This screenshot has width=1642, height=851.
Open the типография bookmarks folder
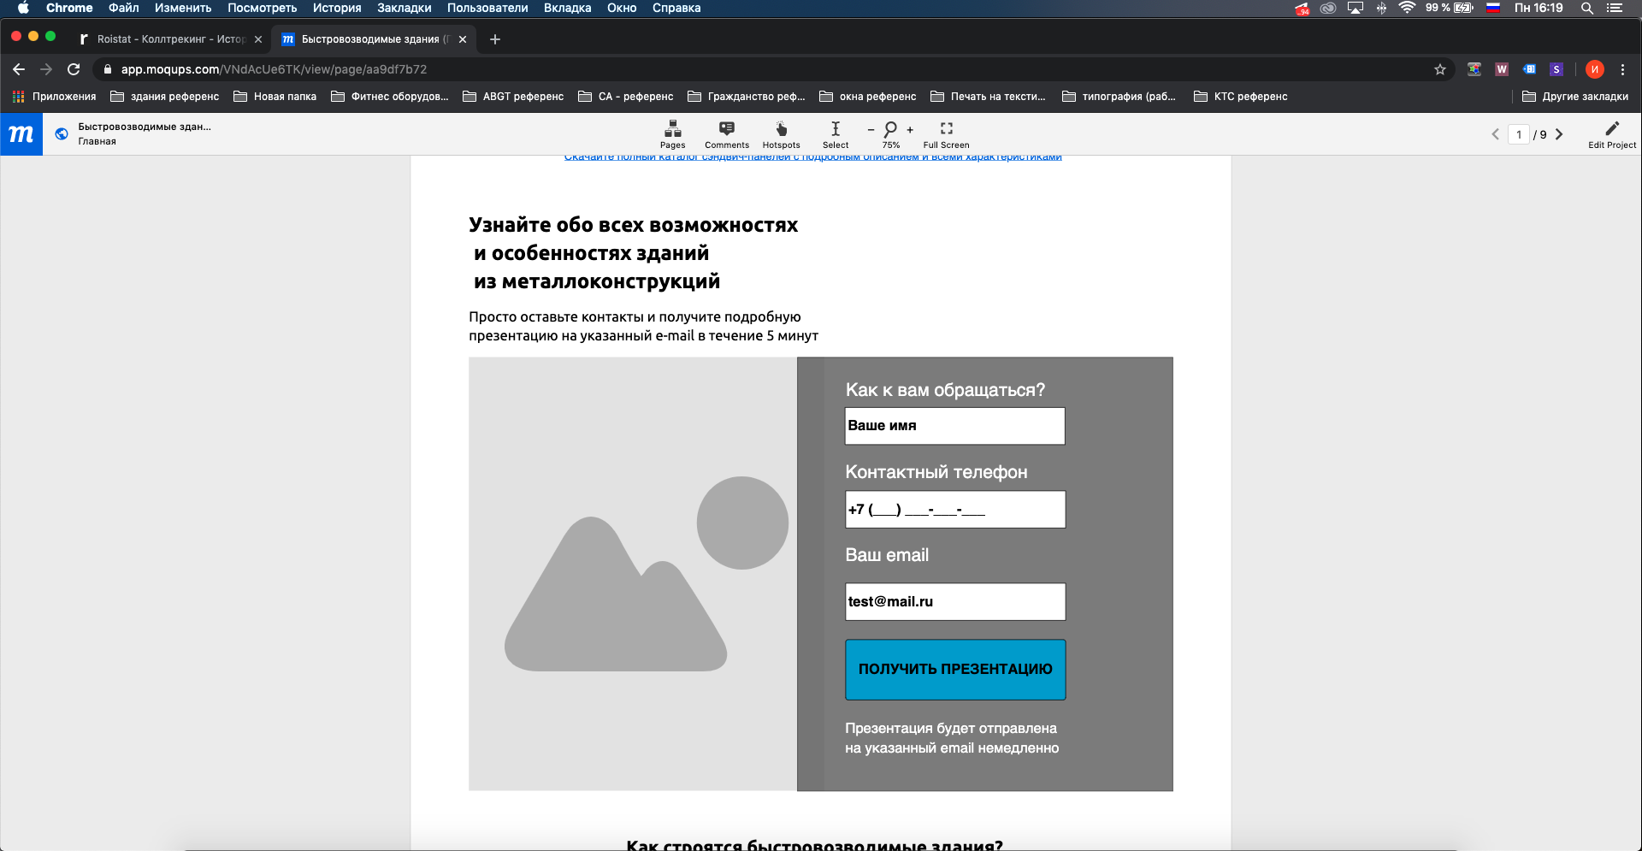tap(1119, 97)
